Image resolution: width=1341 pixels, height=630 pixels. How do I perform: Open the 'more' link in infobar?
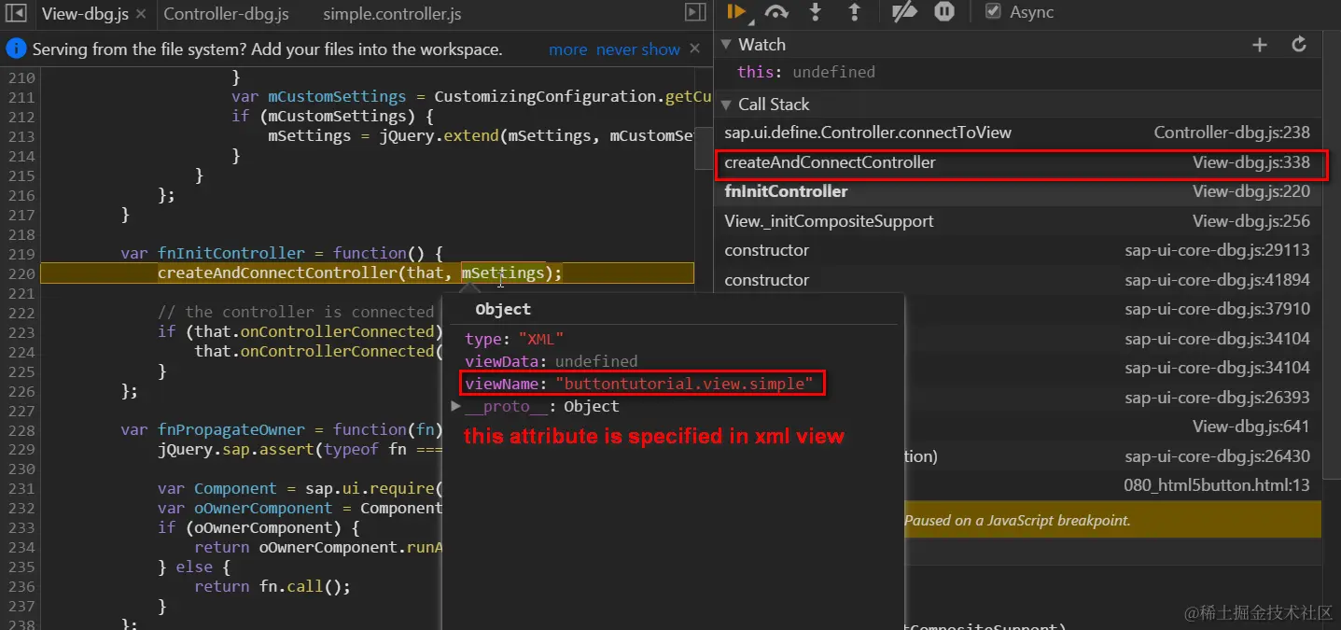pos(567,49)
